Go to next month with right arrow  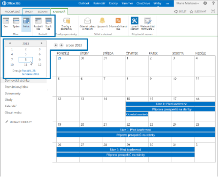coord(61,45)
